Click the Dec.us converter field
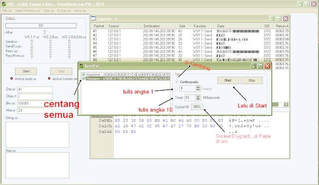Image resolution: width=319 pixels, height=185 pixels. click(35, 90)
